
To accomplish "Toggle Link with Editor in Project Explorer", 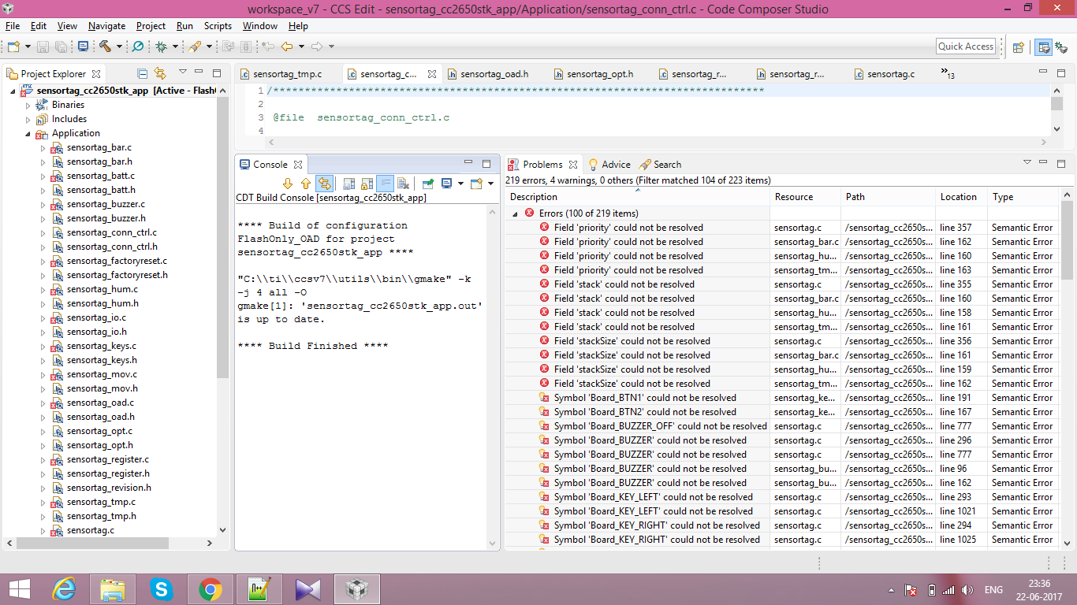I will pyautogui.click(x=160, y=74).
